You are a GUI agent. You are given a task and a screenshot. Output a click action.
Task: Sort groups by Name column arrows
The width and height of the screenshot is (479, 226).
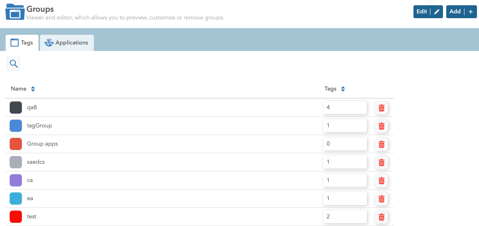click(33, 89)
